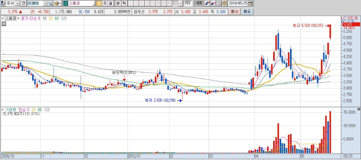
Task: Click the small square before 종가 단순
Action: pyautogui.click(x=18, y=18)
